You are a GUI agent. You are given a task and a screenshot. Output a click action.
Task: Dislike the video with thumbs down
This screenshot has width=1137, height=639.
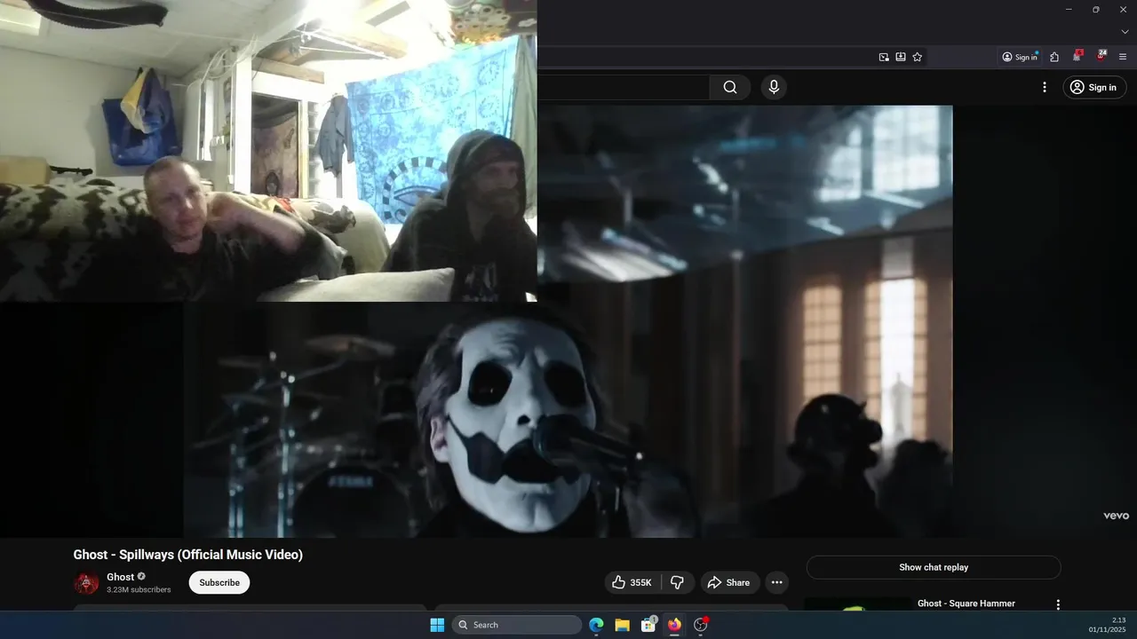click(x=677, y=582)
